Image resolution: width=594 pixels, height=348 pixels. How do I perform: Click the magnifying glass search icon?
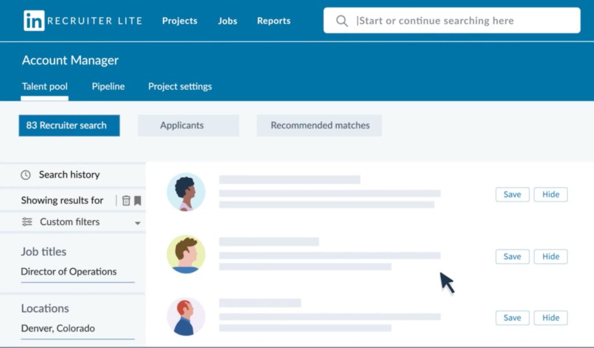point(342,20)
